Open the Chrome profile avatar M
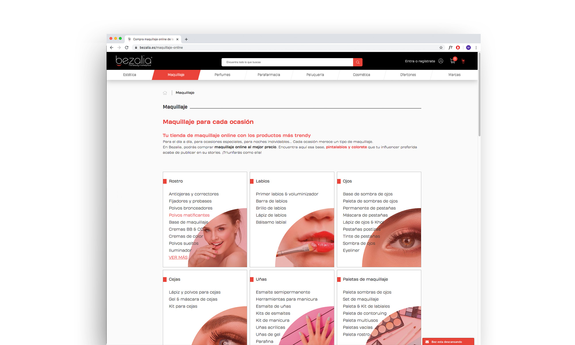Image resolution: width=575 pixels, height=345 pixels. 468,47
